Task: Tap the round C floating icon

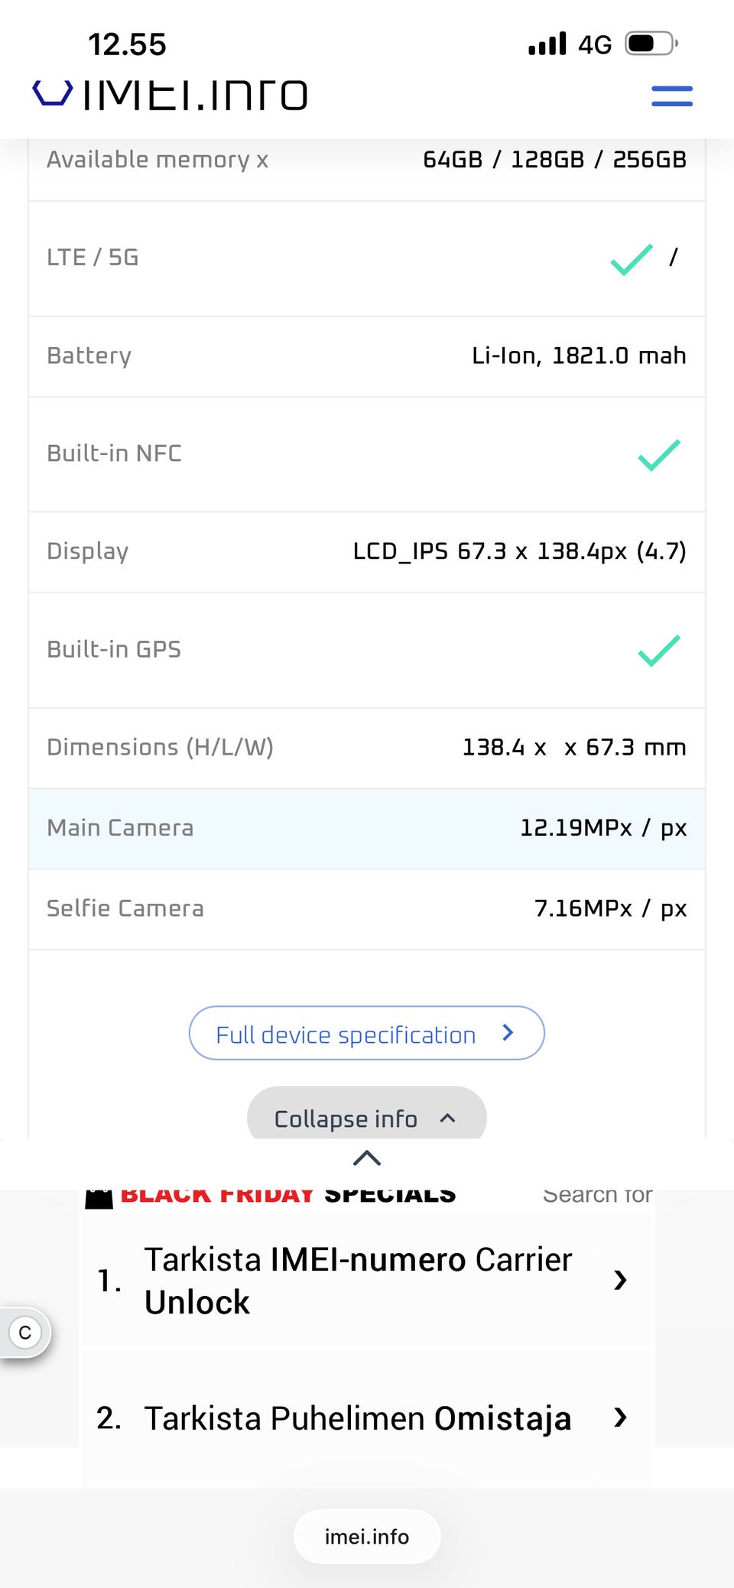Action: pyautogui.click(x=25, y=1333)
